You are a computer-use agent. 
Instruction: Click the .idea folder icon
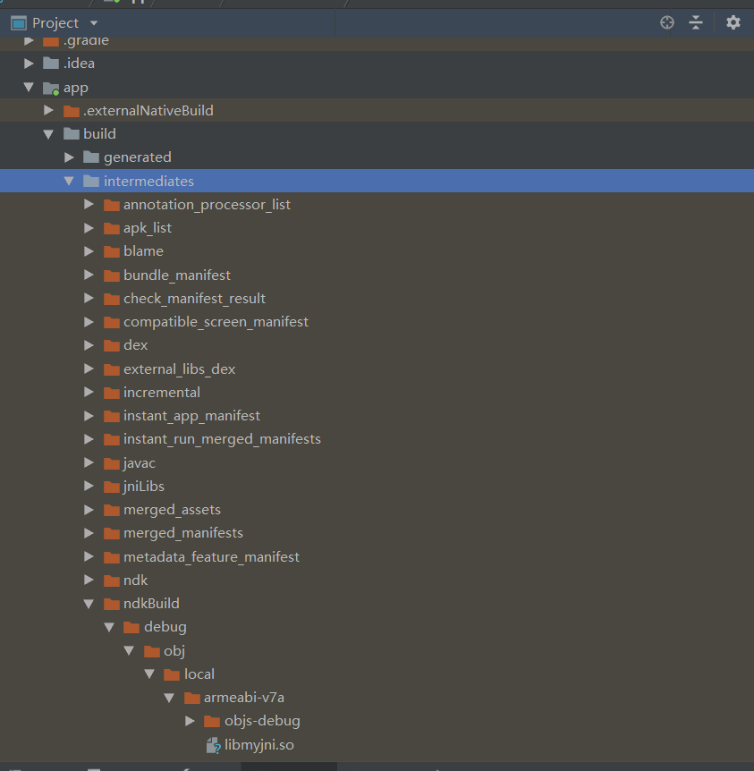pyautogui.click(x=51, y=64)
